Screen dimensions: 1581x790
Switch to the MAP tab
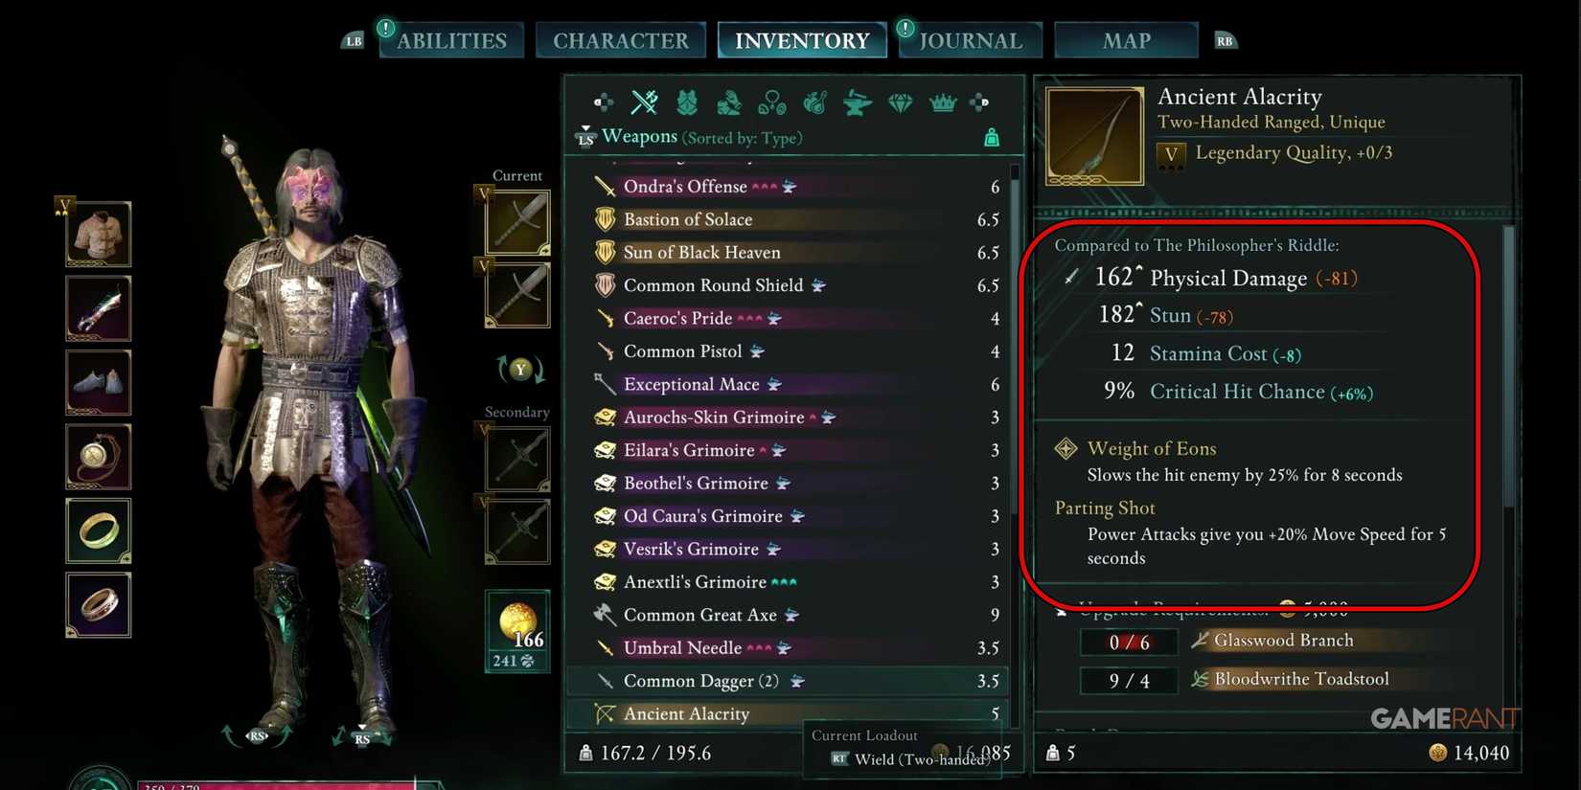[1126, 40]
